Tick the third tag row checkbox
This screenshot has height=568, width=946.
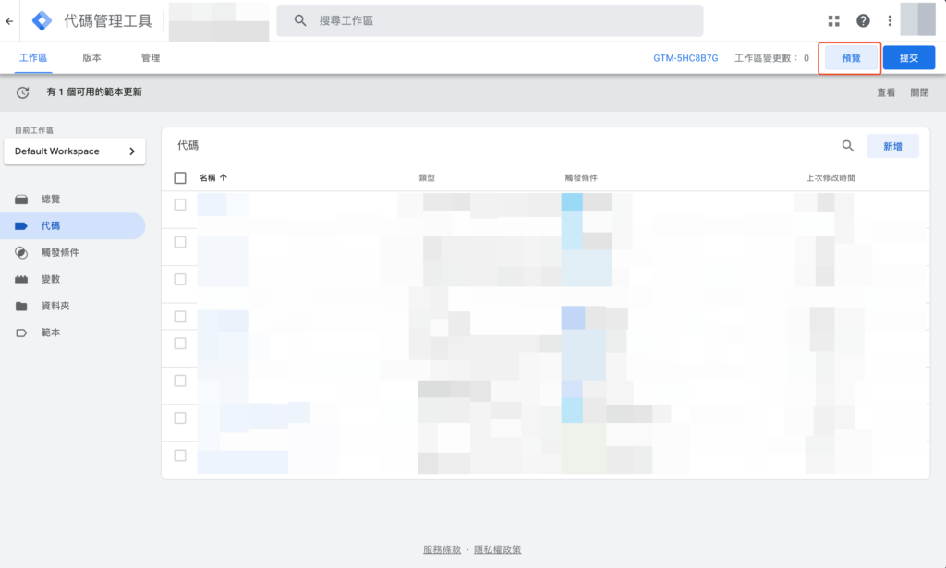[x=180, y=279]
